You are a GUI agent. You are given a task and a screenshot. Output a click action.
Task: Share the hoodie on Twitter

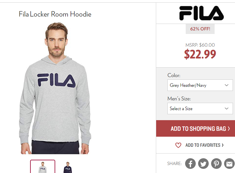pyautogui.click(x=203, y=164)
